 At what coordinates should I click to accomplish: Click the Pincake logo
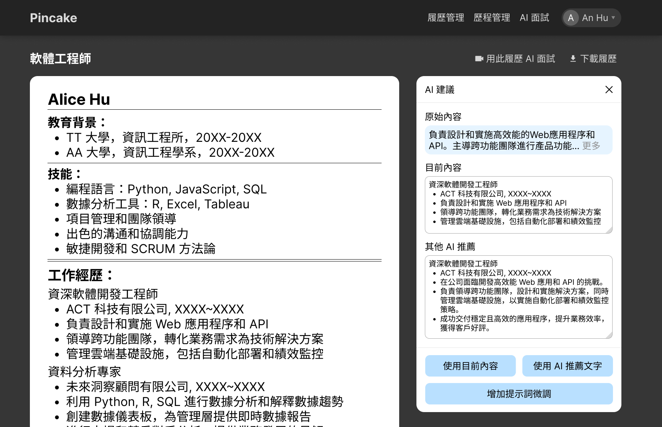coord(53,18)
